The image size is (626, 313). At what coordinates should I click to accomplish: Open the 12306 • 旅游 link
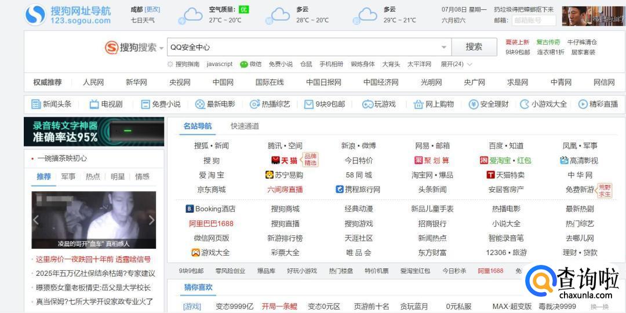(506, 253)
